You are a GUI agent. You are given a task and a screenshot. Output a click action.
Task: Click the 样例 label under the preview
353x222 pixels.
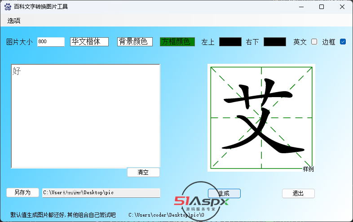pos(308,169)
